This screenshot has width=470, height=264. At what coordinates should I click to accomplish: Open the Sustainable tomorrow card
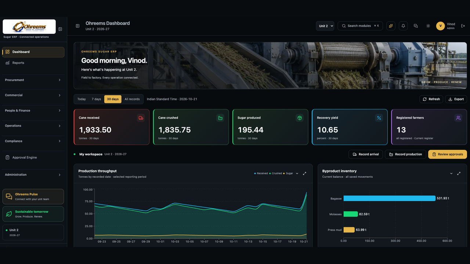click(33, 214)
